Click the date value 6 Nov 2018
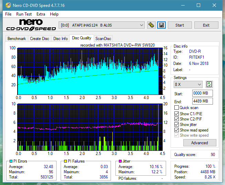This screenshot has width=225, height=185. tap(198, 64)
